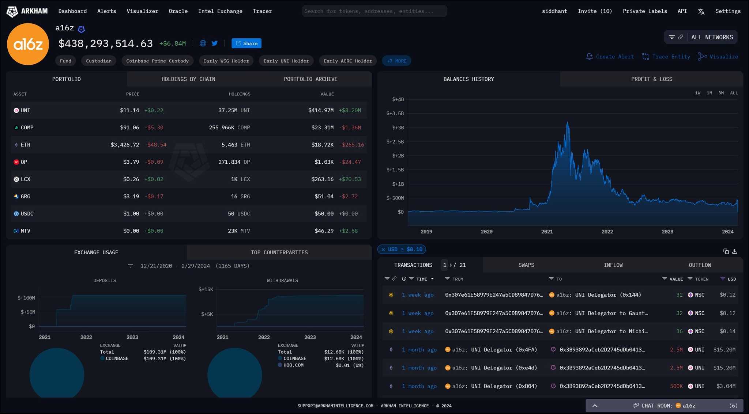Click the Twitter bird icon
Screen dimensions: 749x414
215,43
